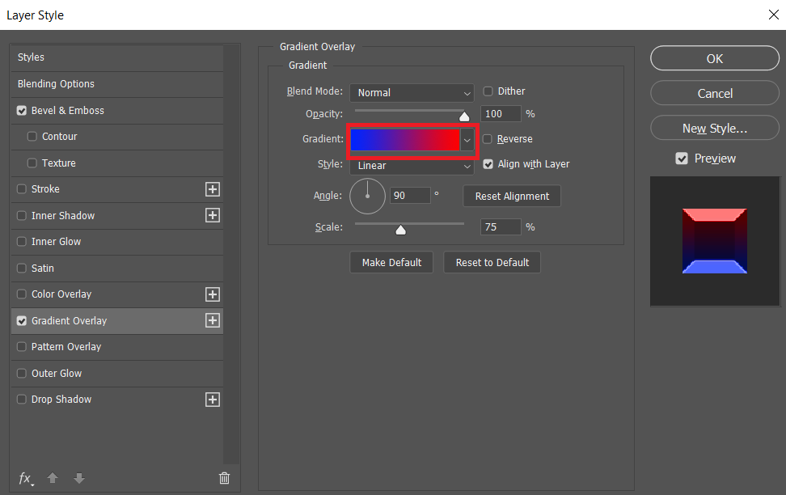Click the New Style button
The image size is (786, 495).
[715, 129]
